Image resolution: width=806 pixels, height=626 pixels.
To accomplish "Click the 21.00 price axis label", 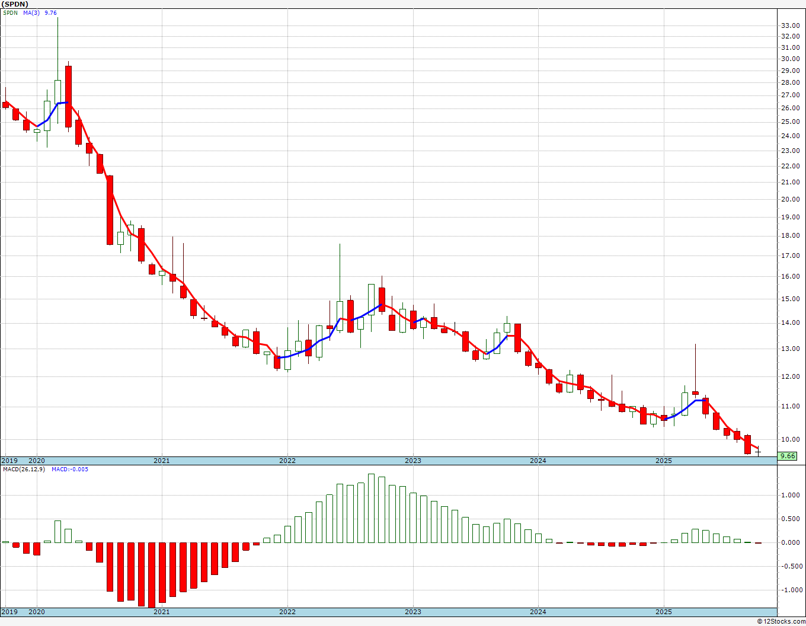I will pos(790,182).
